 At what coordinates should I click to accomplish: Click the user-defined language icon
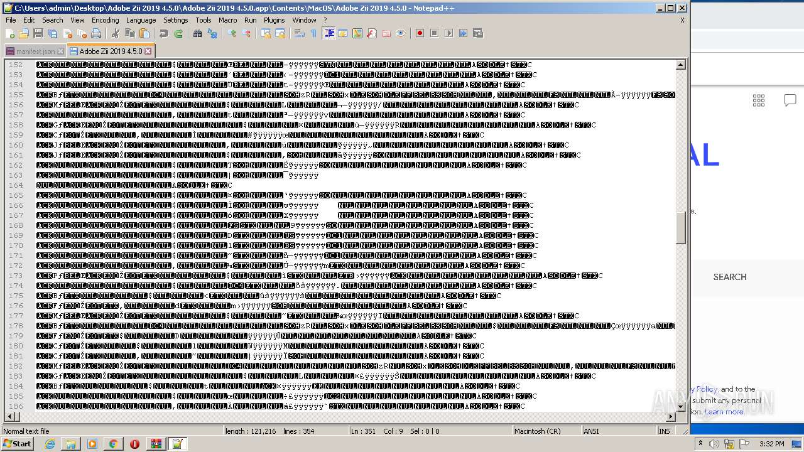(343, 33)
